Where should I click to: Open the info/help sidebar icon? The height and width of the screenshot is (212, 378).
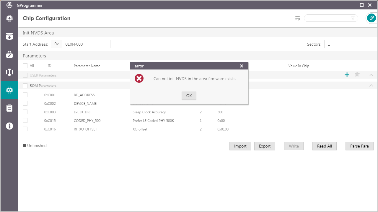(x=9, y=126)
